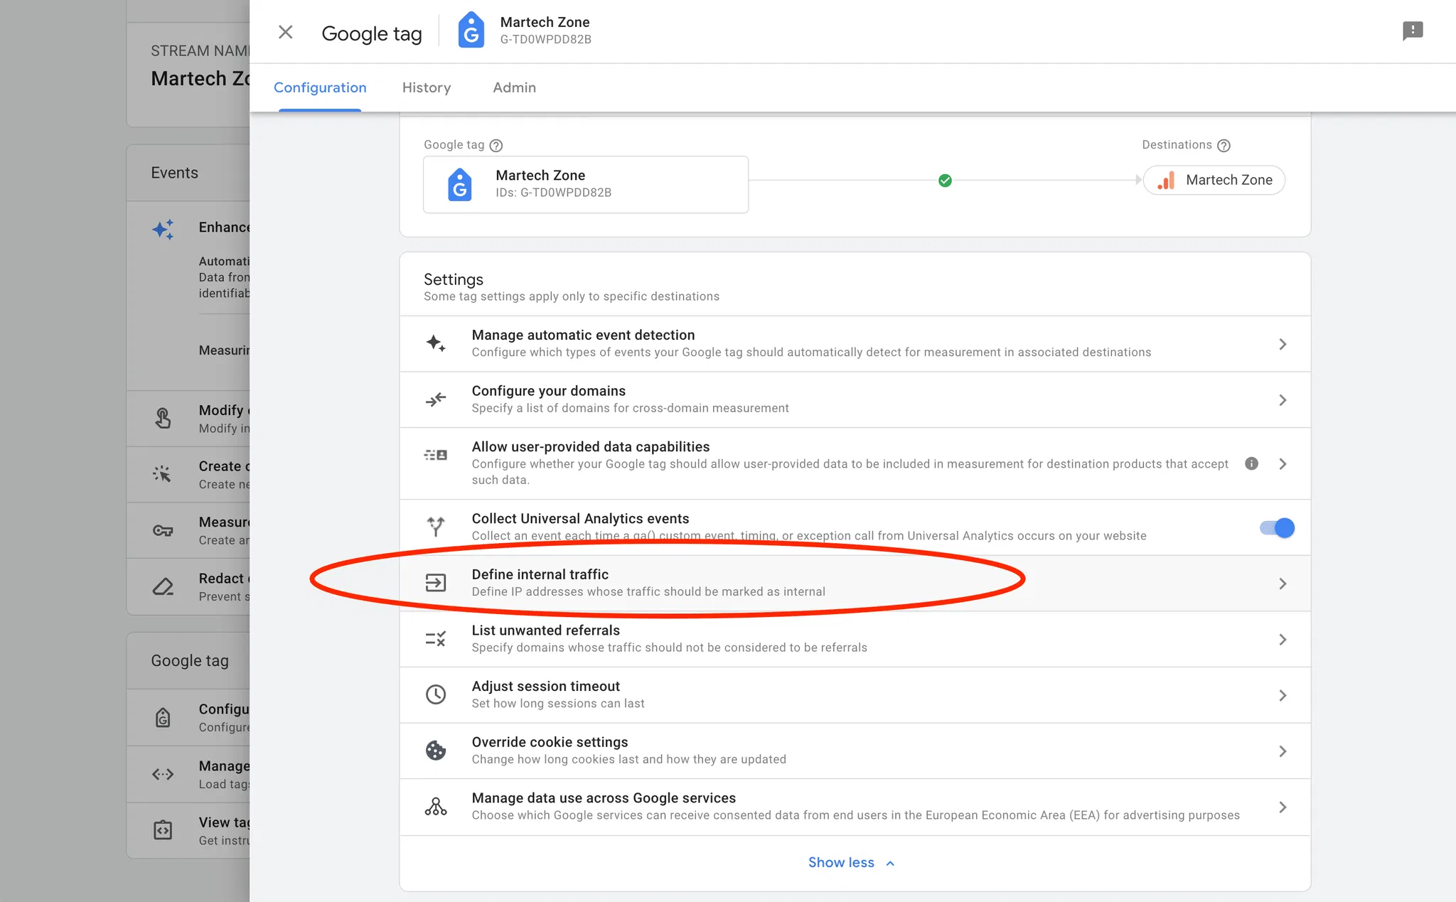This screenshot has width=1456, height=902.
Task: Click the clock icon for Adjust session timeout
Action: click(x=436, y=694)
